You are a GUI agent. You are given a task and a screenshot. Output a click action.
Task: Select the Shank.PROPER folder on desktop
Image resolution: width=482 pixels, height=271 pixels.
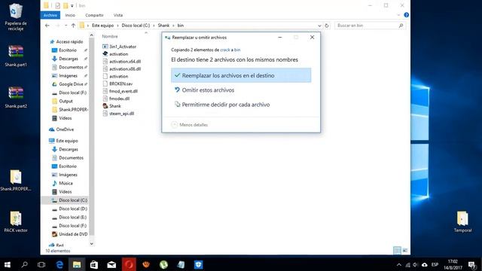(16, 181)
